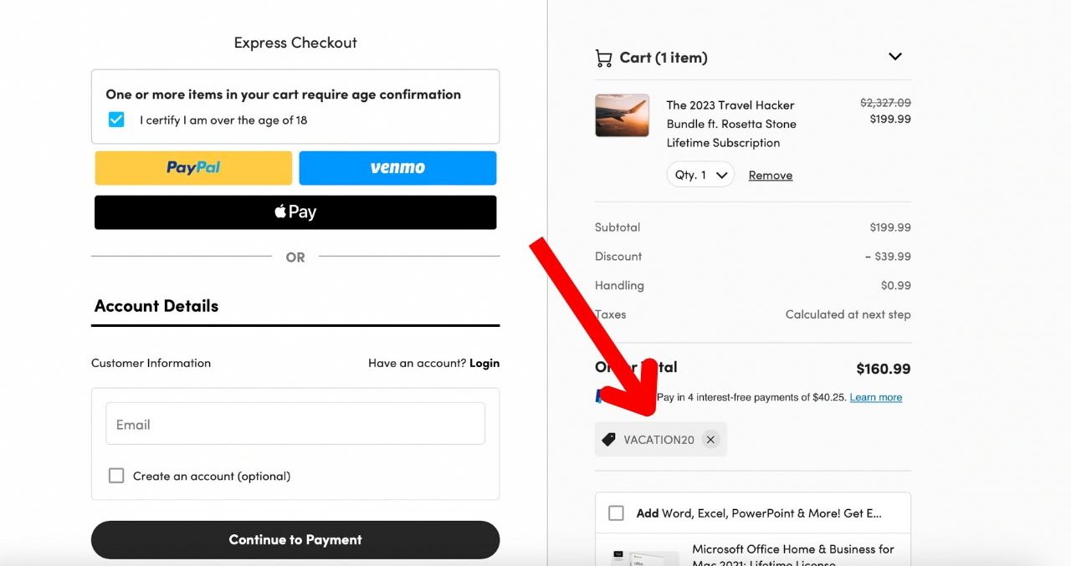The width and height of the screenshot is (1071, 566).
Task: Click the Cart (1 item) header
Action: coord(664,58)
